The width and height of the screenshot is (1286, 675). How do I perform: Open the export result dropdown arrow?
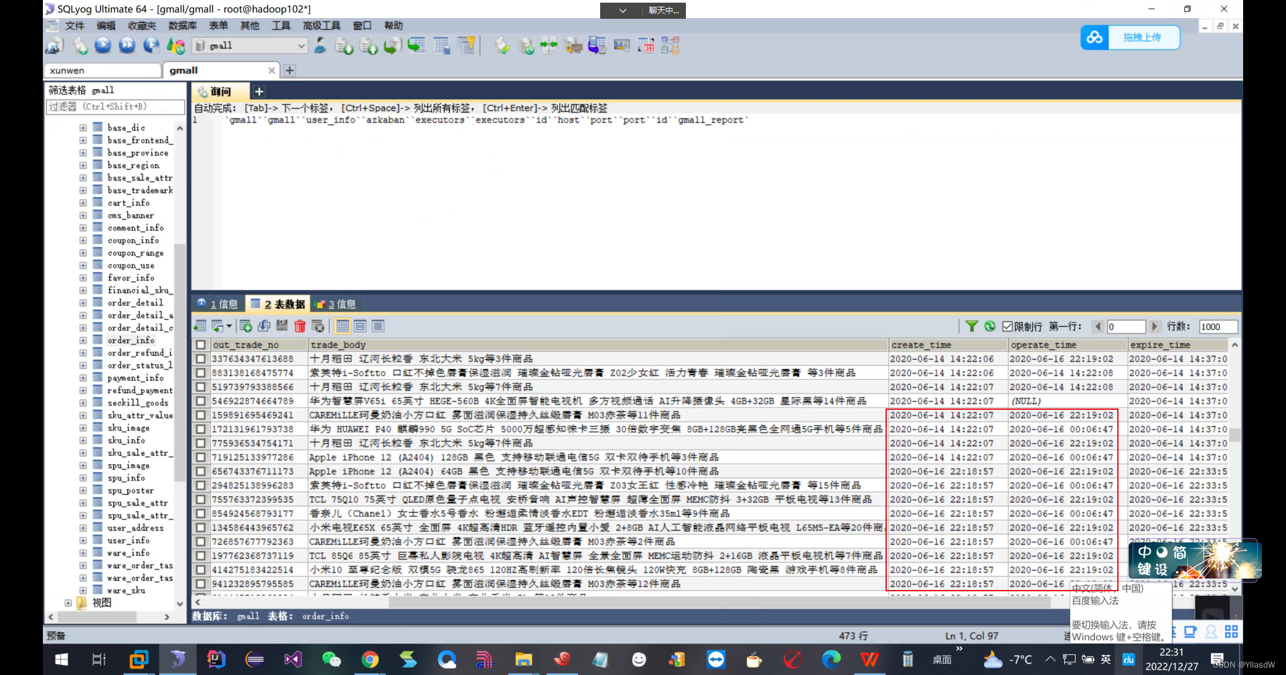[x=229, y=326]
